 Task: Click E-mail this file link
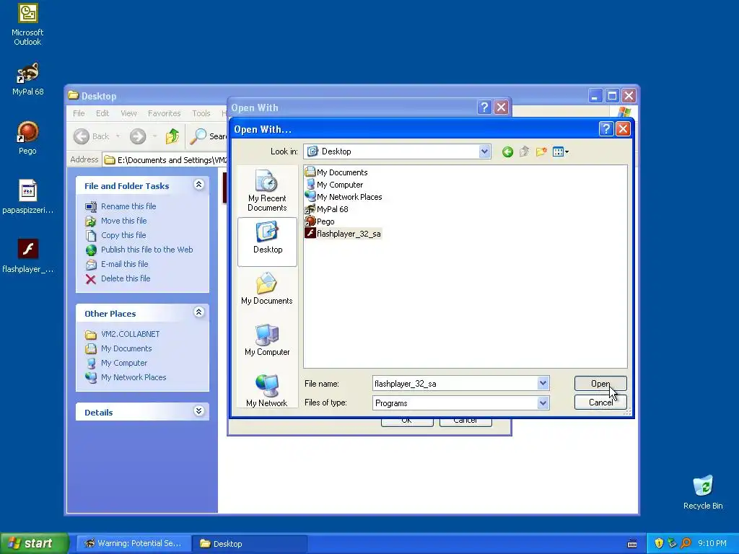point(124,264)
